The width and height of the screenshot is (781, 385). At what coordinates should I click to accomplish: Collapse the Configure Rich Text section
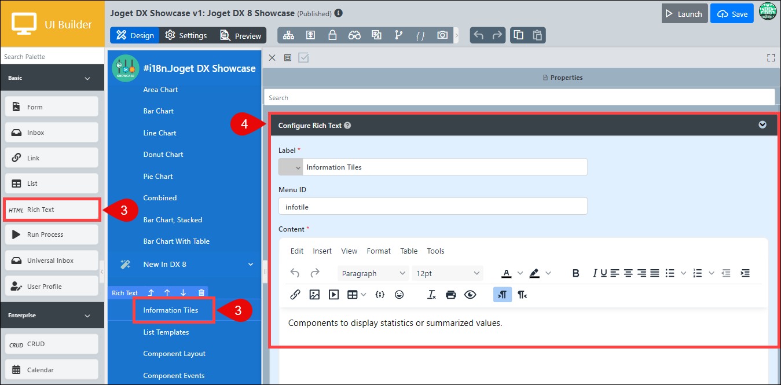tap(762, 125)
